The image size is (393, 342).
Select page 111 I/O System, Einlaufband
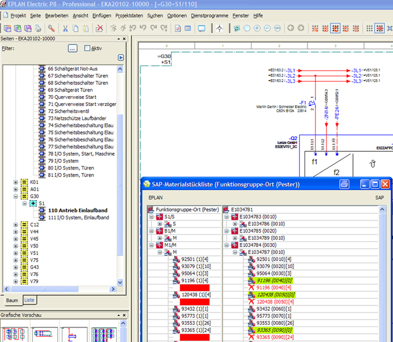pos(78,218)
